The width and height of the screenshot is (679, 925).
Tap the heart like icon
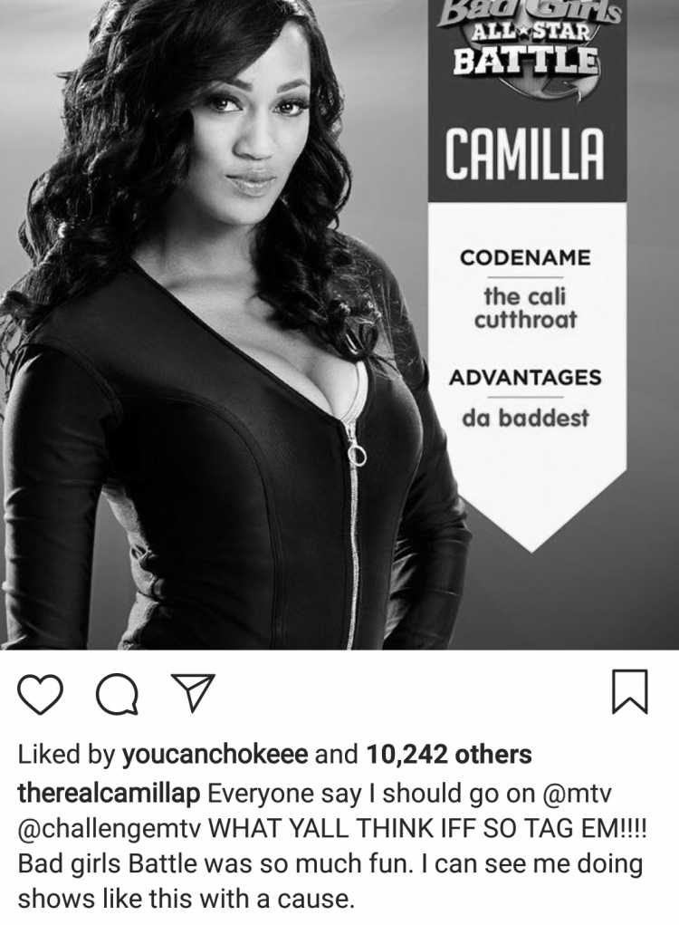click(40, 694)
